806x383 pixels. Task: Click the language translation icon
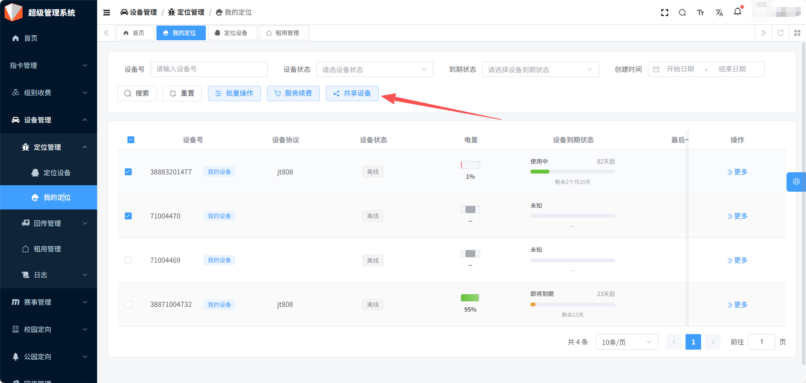pos(719,13)
